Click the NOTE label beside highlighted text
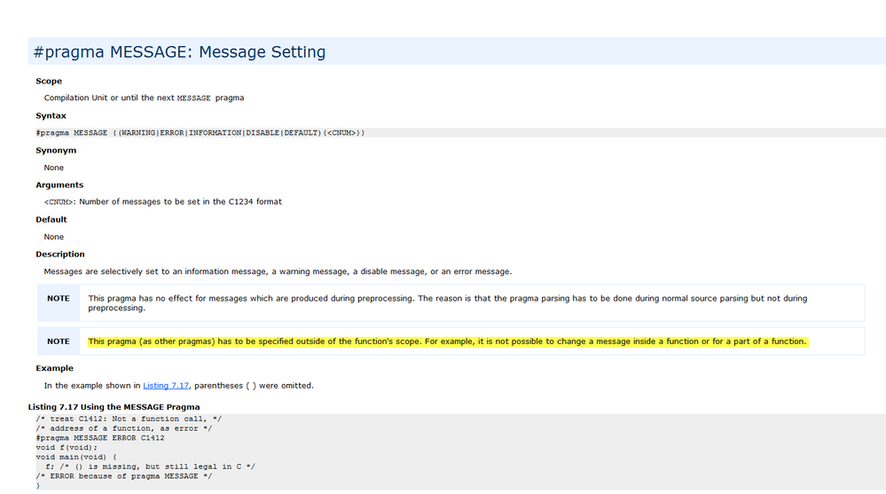This screenshot has height=494, width=886. 59,341
